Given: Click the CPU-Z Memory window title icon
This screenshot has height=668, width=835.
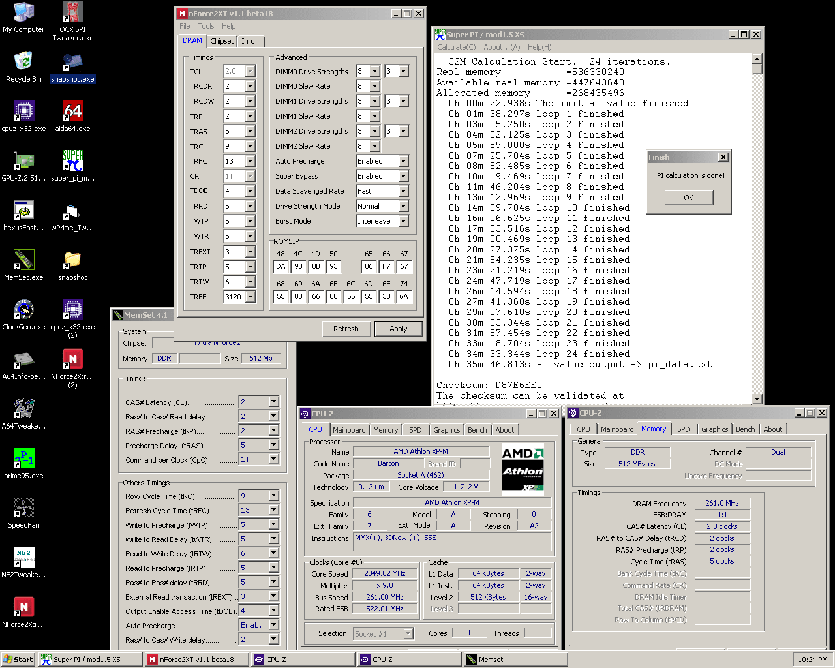Looking at the screenshot, I should click(x=573, y=413).
